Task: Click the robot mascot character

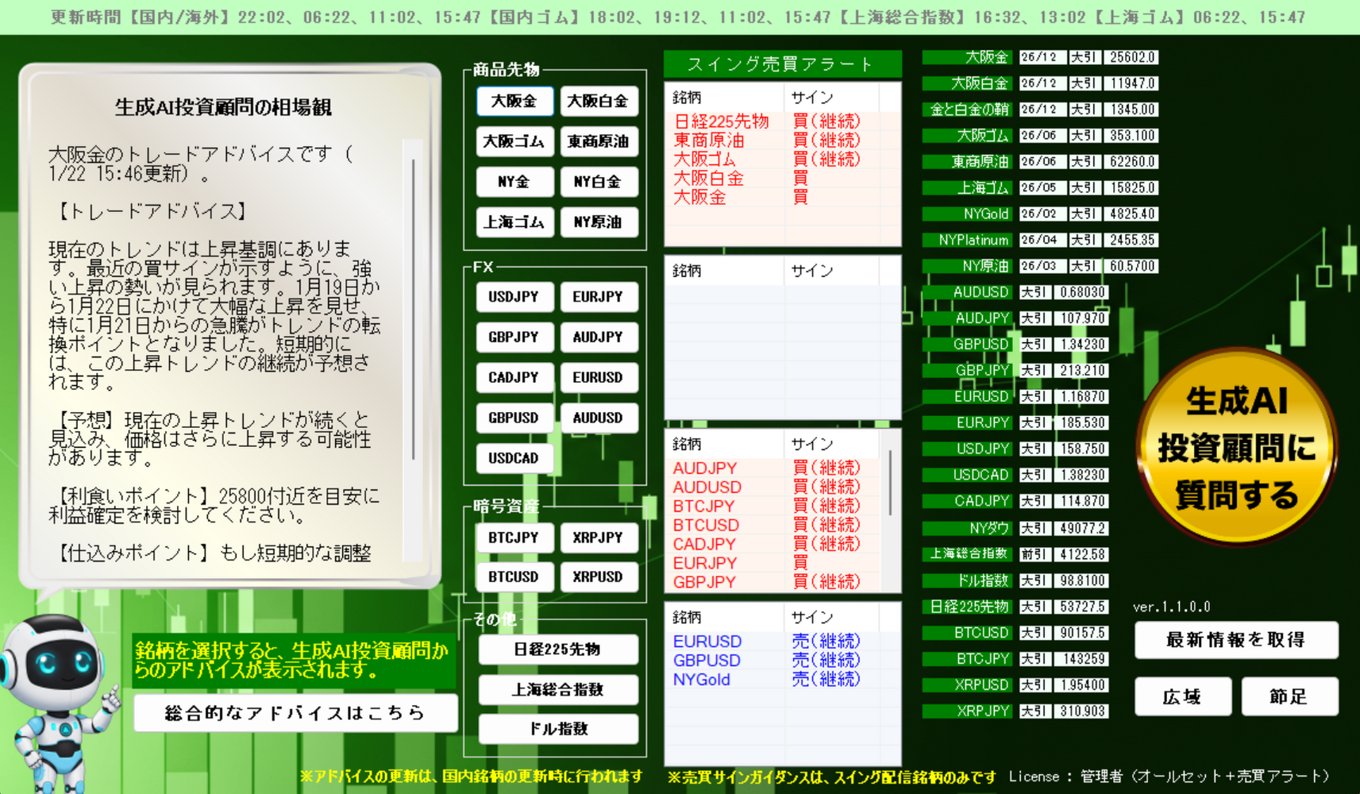Action: point(60,703)
